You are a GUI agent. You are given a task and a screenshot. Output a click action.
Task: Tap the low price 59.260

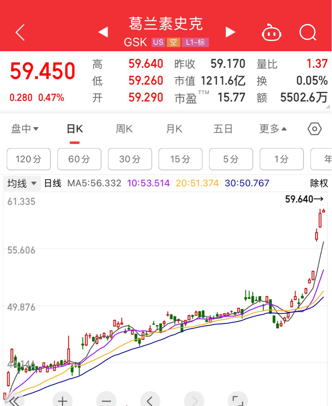146,81
